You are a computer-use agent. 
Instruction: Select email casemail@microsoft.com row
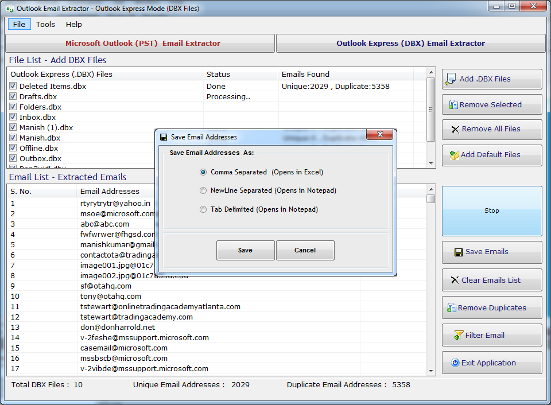pos(216,348)
